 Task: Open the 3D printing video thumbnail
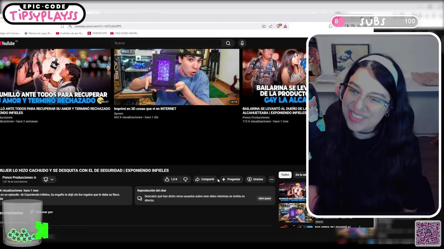[177, 77]
